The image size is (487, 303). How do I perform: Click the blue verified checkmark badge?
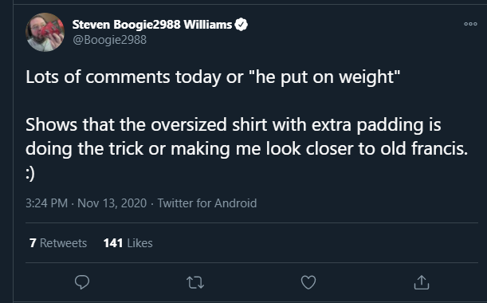(x=241, y=24)
